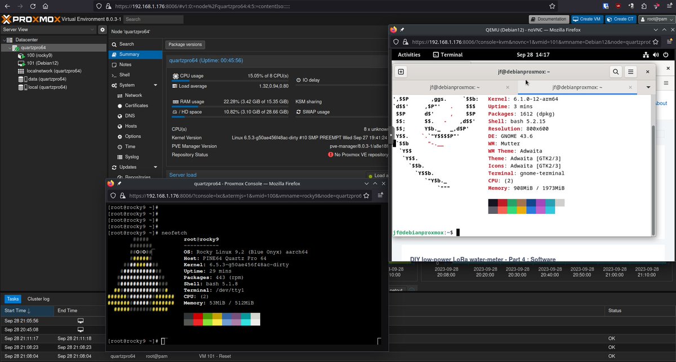Click the shield icon in Proxmox Console address bar
676x362 pixels.
coord(113,196)
